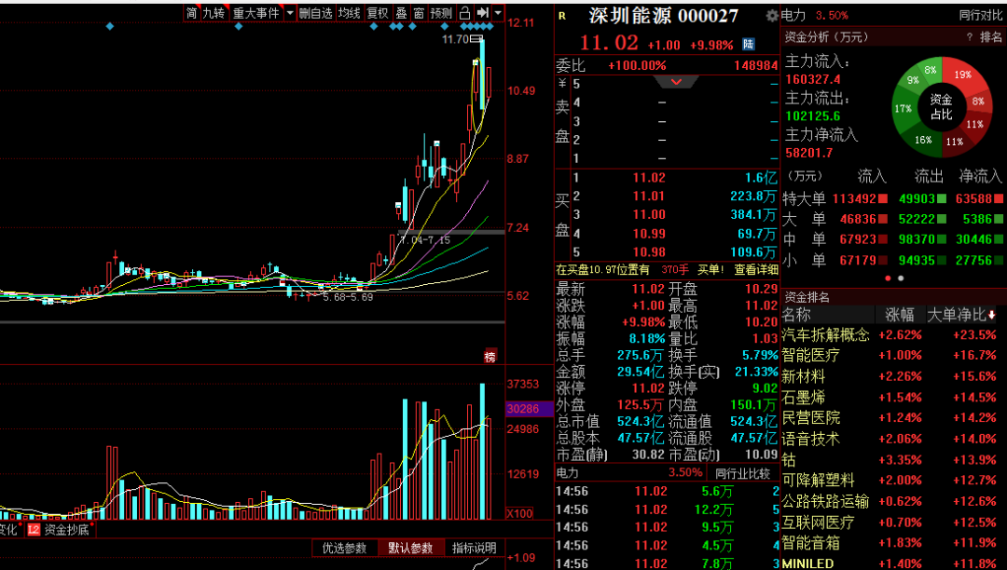Open the 语音技术 sector row
This screenshot has width=1007, height=570.
(x=892, y=440)
